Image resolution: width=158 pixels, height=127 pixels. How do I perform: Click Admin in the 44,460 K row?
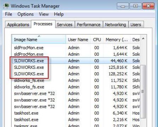(74, 61)
